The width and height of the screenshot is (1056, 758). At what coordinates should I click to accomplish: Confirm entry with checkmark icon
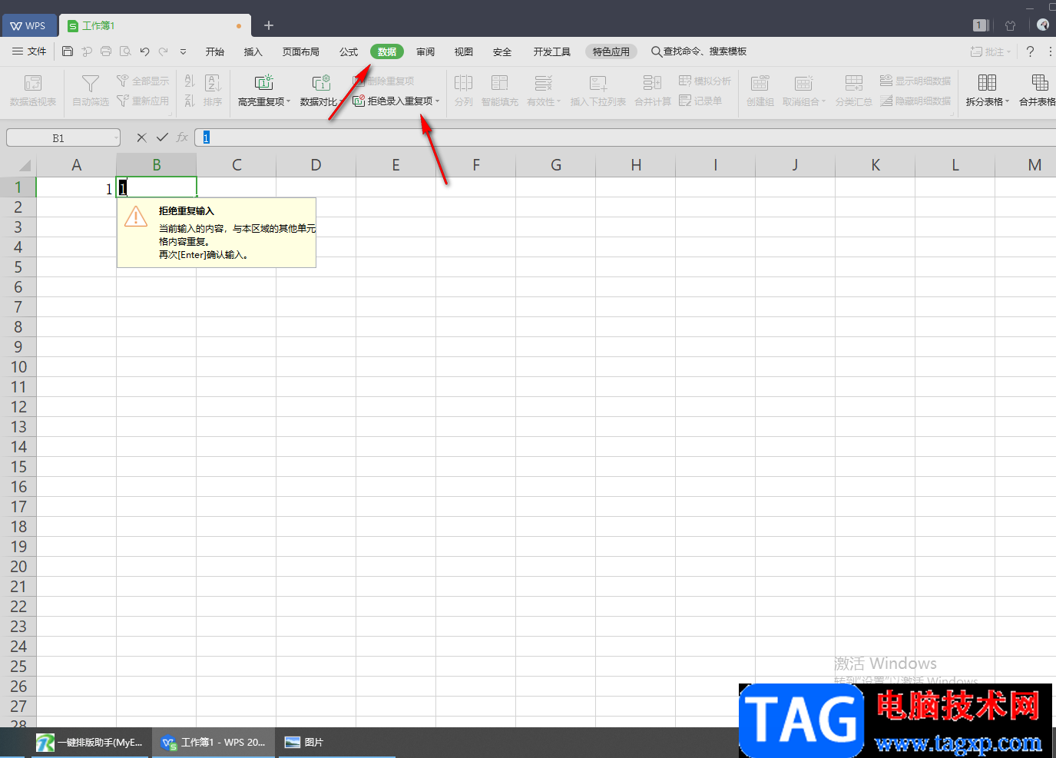[162, 137]
